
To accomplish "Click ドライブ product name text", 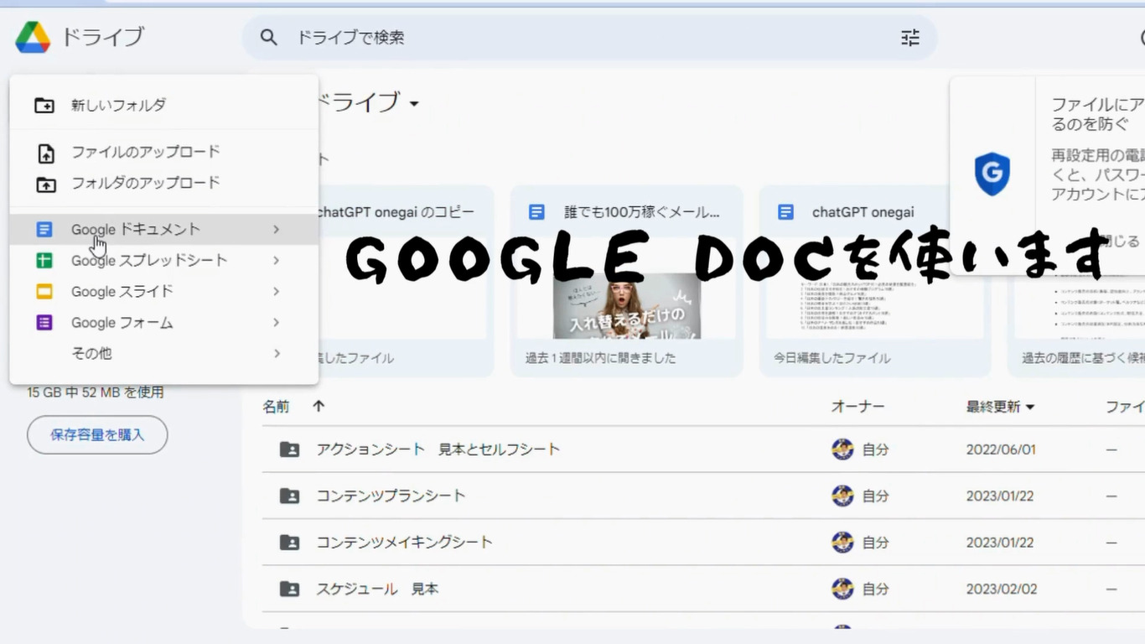I will (103, 37).
